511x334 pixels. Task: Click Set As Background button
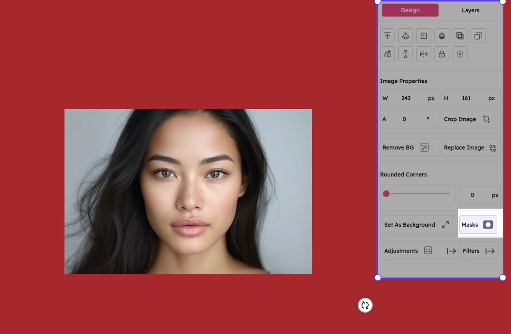click(x=419, y=225)
